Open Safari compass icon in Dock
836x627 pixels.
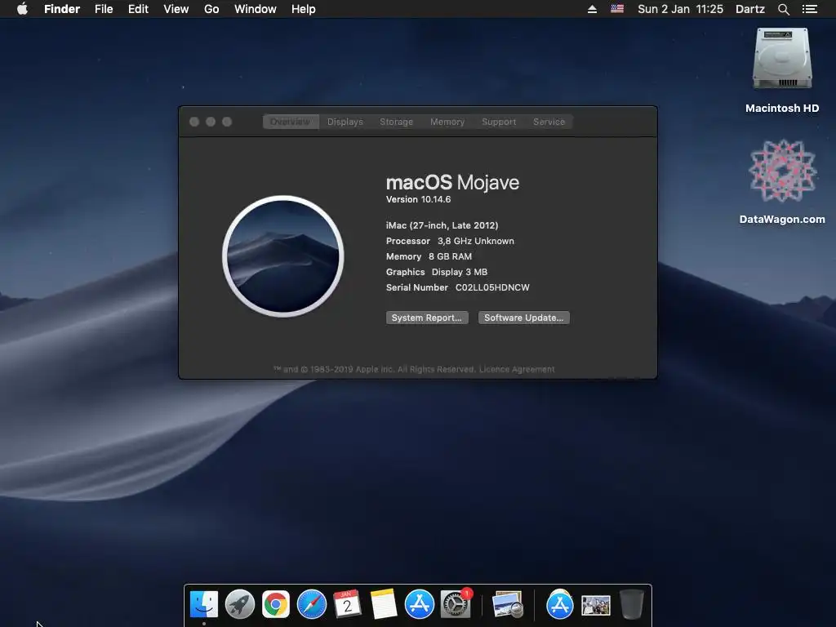tap(311, 605)
